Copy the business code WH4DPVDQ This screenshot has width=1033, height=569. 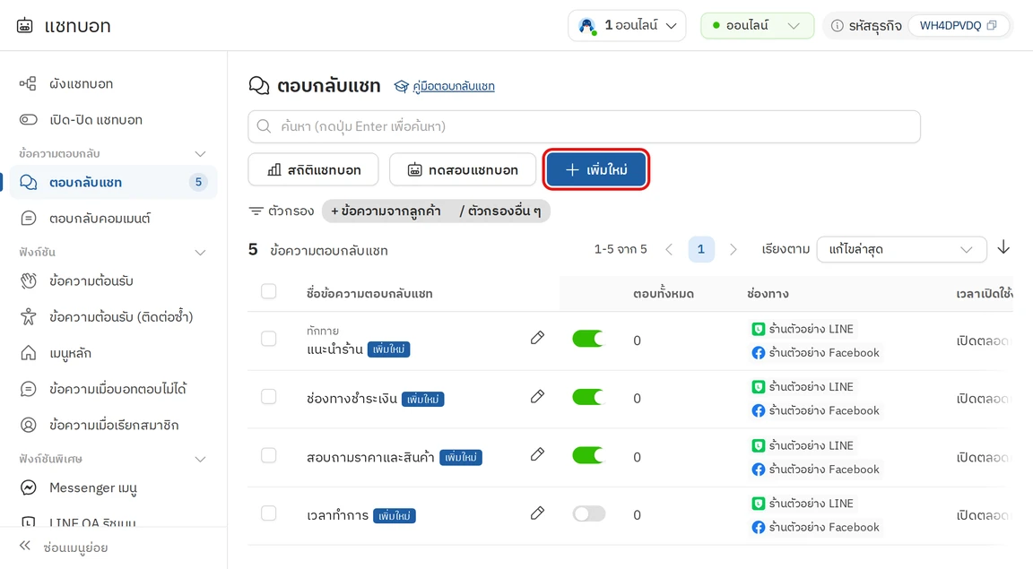(992, 26)
